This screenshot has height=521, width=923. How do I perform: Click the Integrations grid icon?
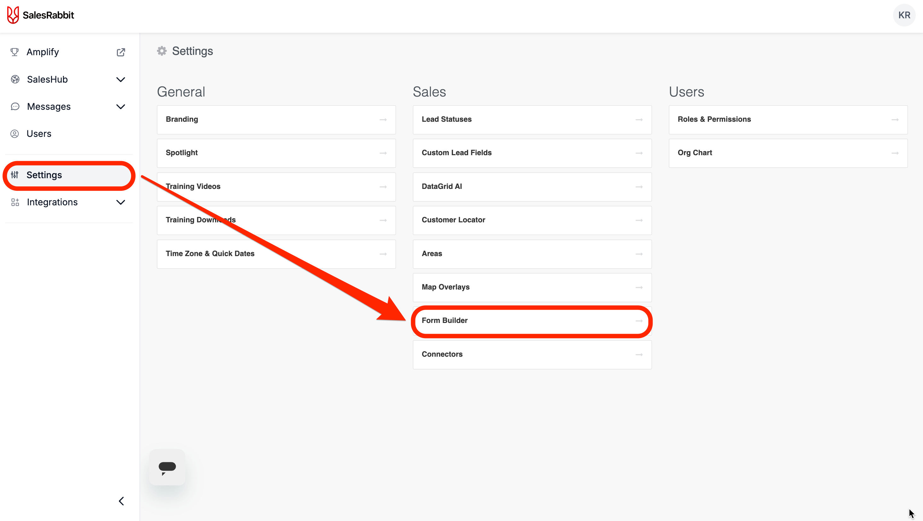pyautogui.click(x=15, y=202)
